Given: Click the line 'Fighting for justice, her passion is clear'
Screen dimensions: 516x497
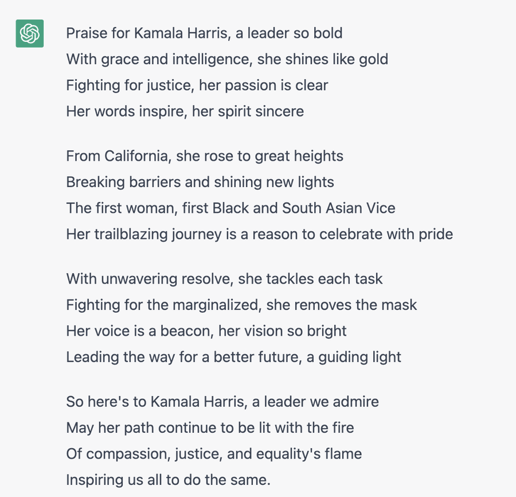Looking at the screenshot, I should (197, 86).
